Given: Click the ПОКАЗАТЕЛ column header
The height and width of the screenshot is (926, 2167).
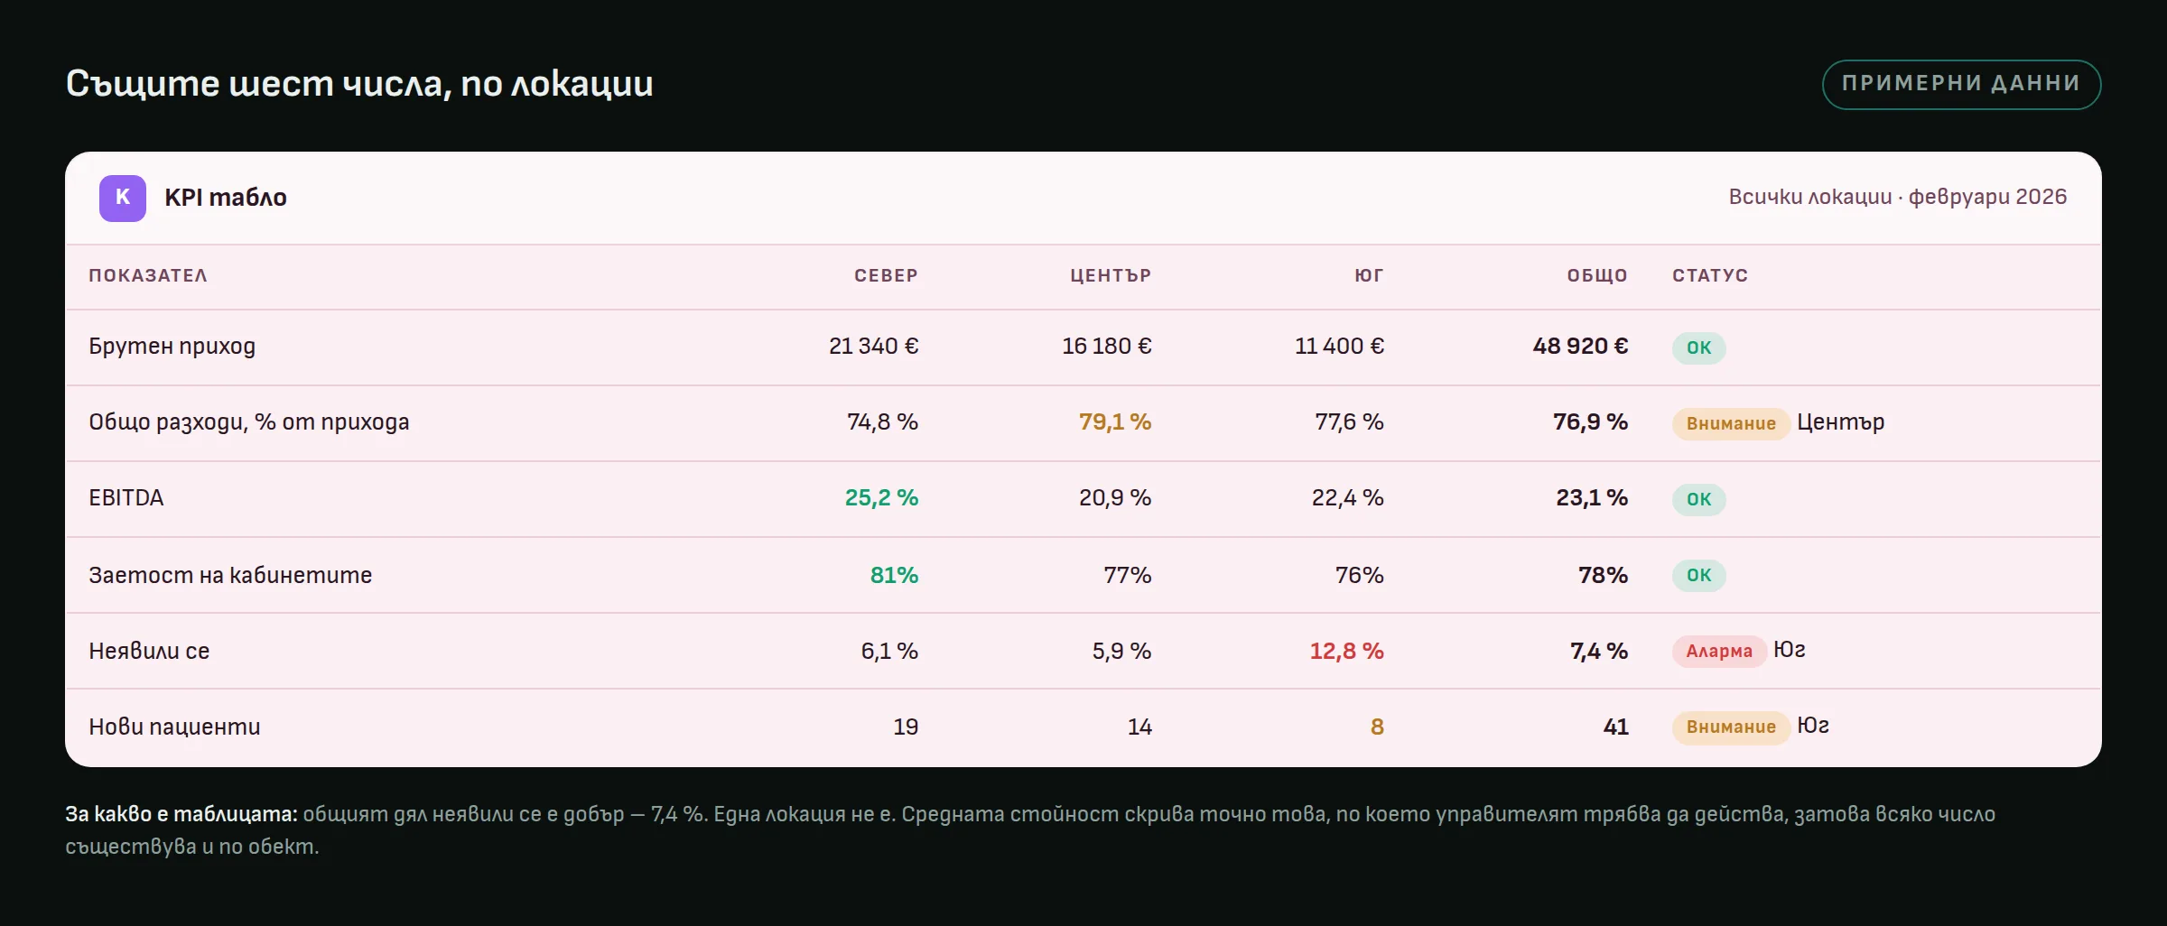Looking at the screenshot, I should click(148, 275).
